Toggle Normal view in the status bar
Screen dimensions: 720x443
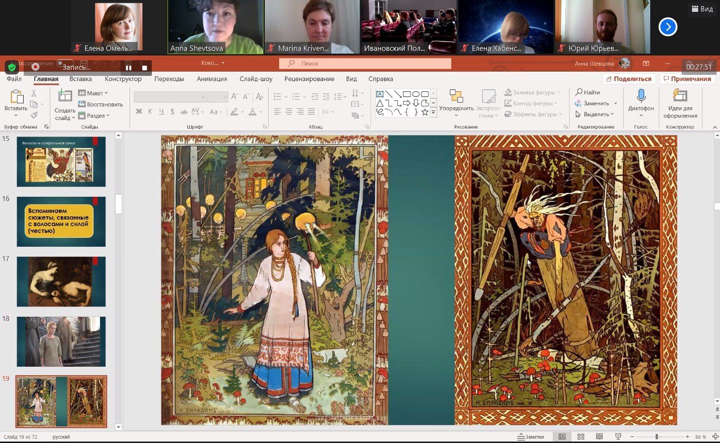click(562, 437)
